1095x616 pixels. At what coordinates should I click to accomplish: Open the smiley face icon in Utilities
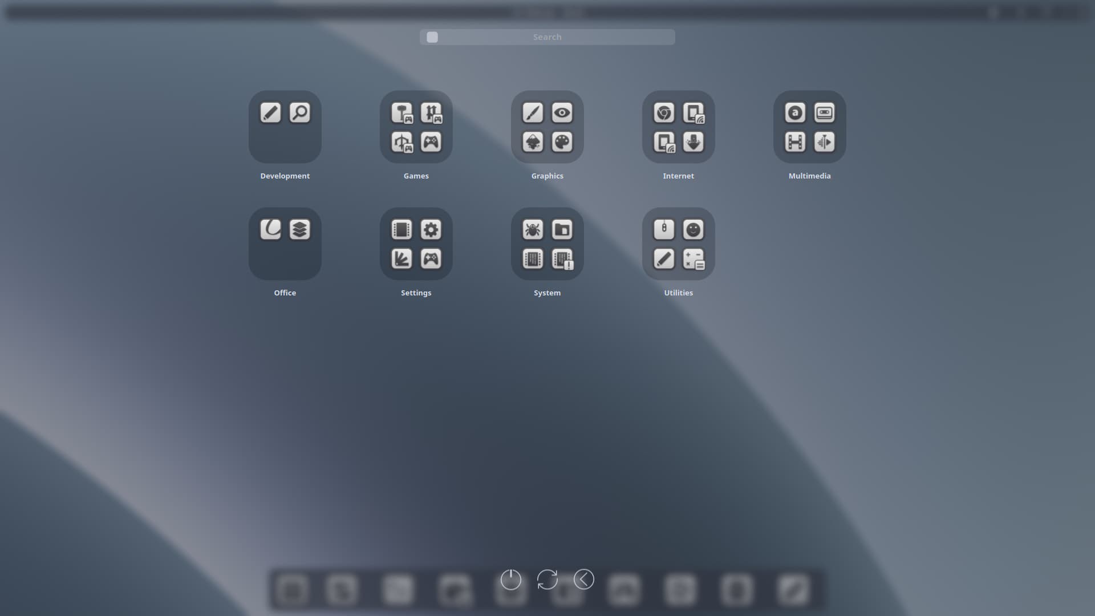pyautogui.click(x=693, y=230)
